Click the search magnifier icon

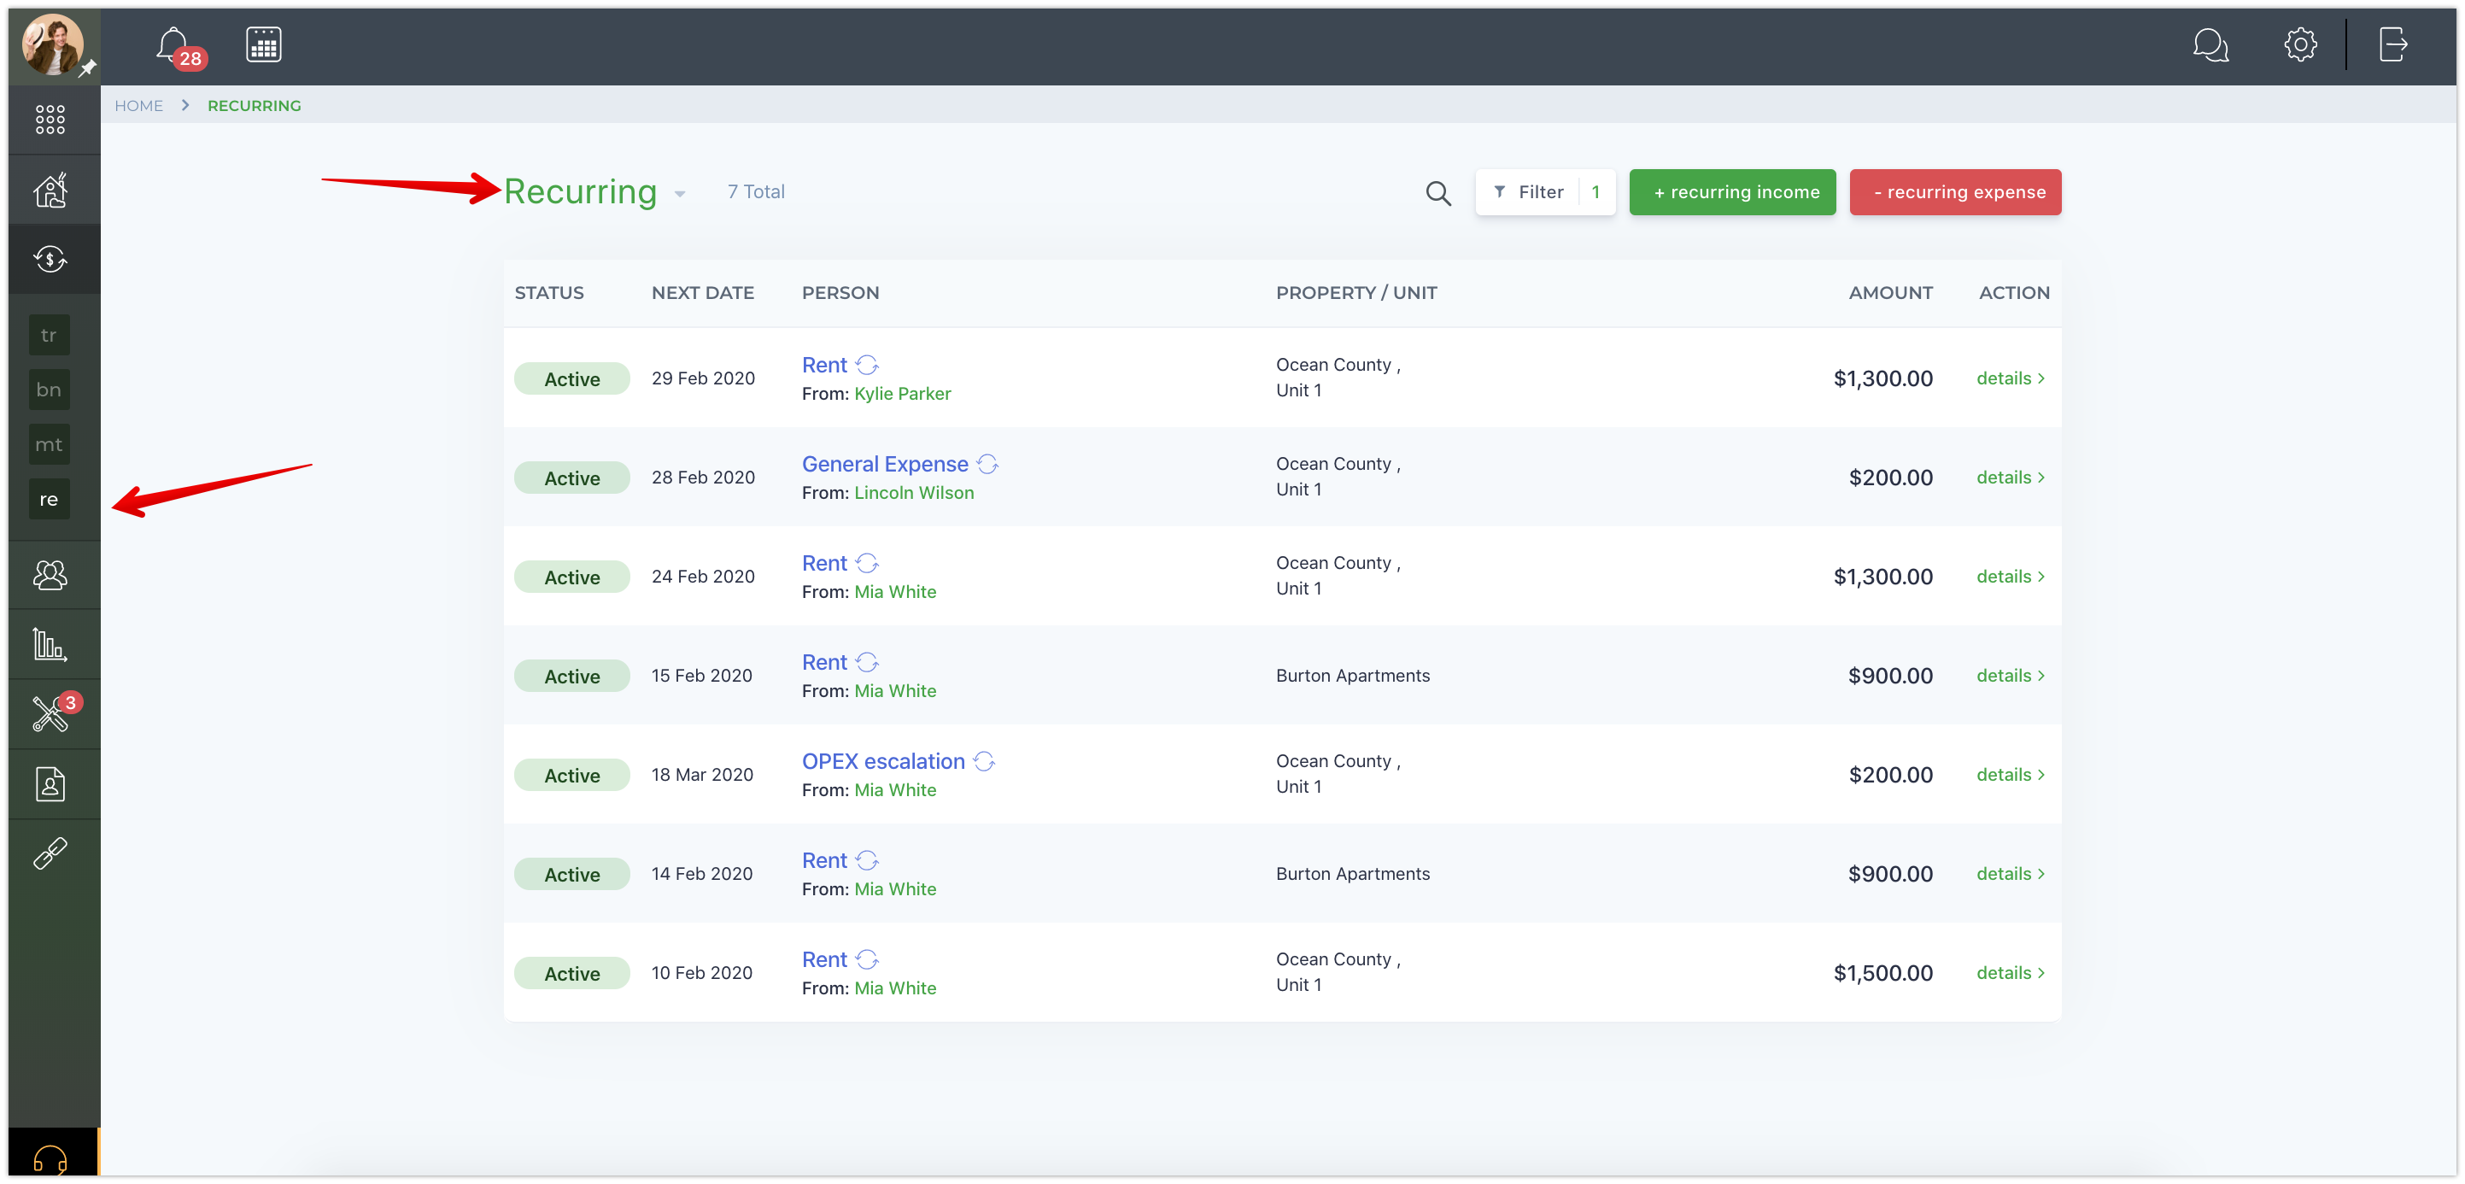point(1437,192)
